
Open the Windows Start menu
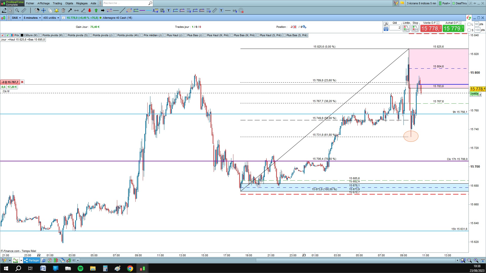(6, 268)
